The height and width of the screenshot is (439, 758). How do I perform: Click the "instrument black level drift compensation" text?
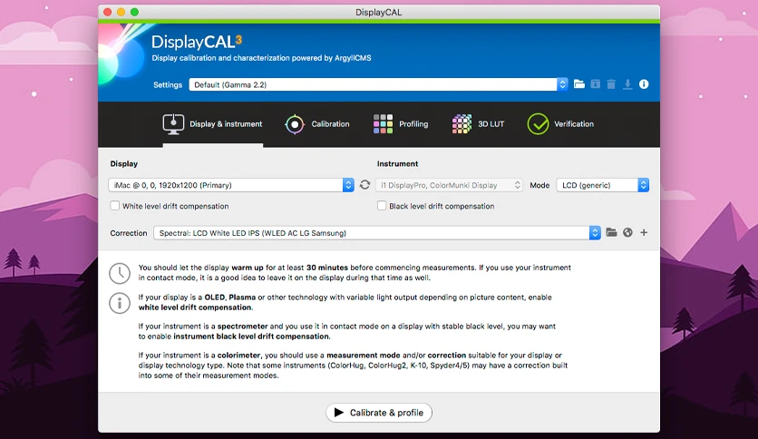[x=251, y=337]
